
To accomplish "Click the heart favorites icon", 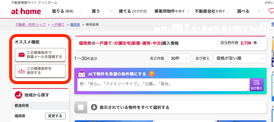I will coord(271,11).
